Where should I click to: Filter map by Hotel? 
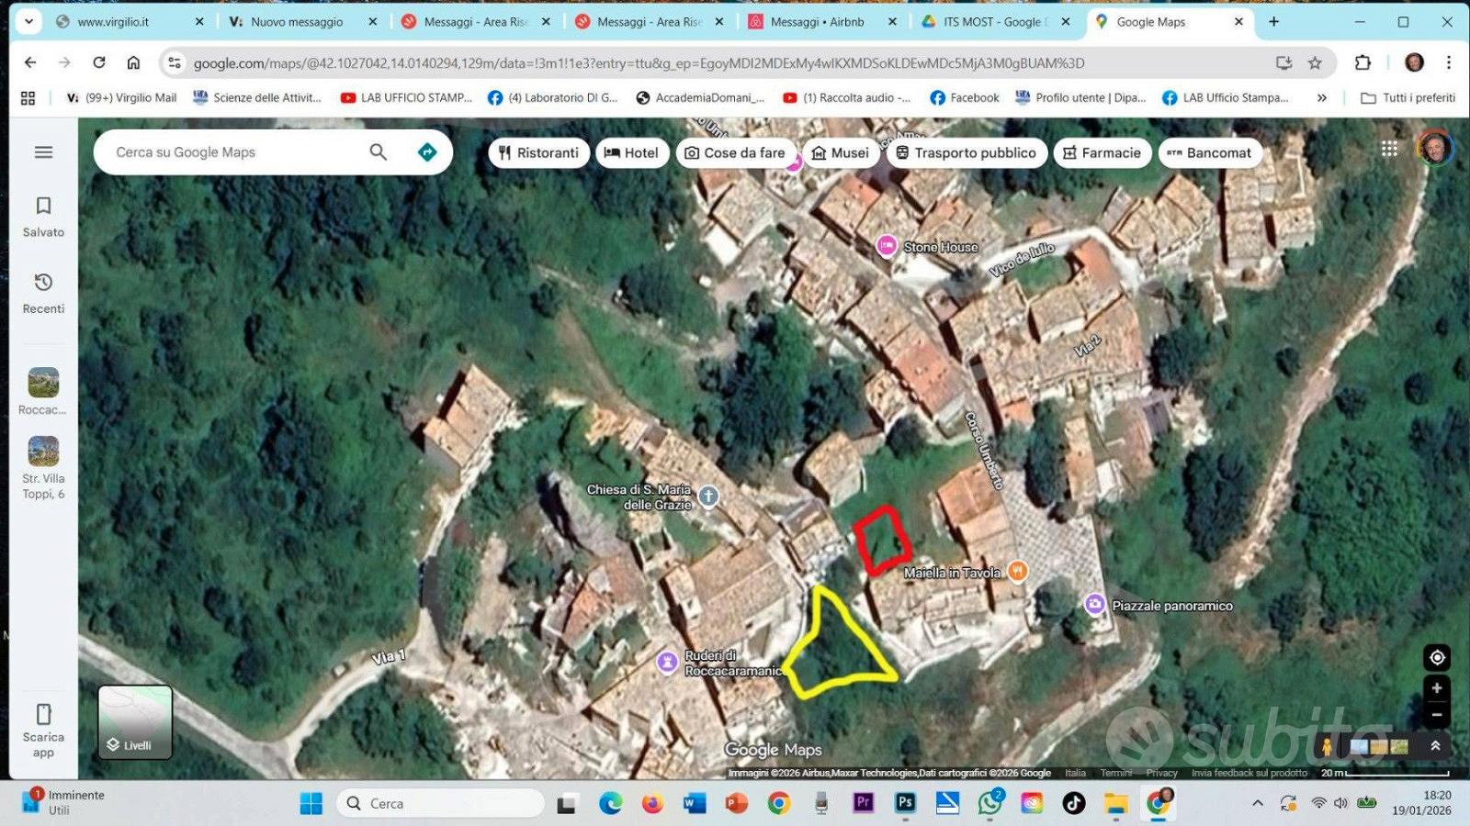click(632, 153)
